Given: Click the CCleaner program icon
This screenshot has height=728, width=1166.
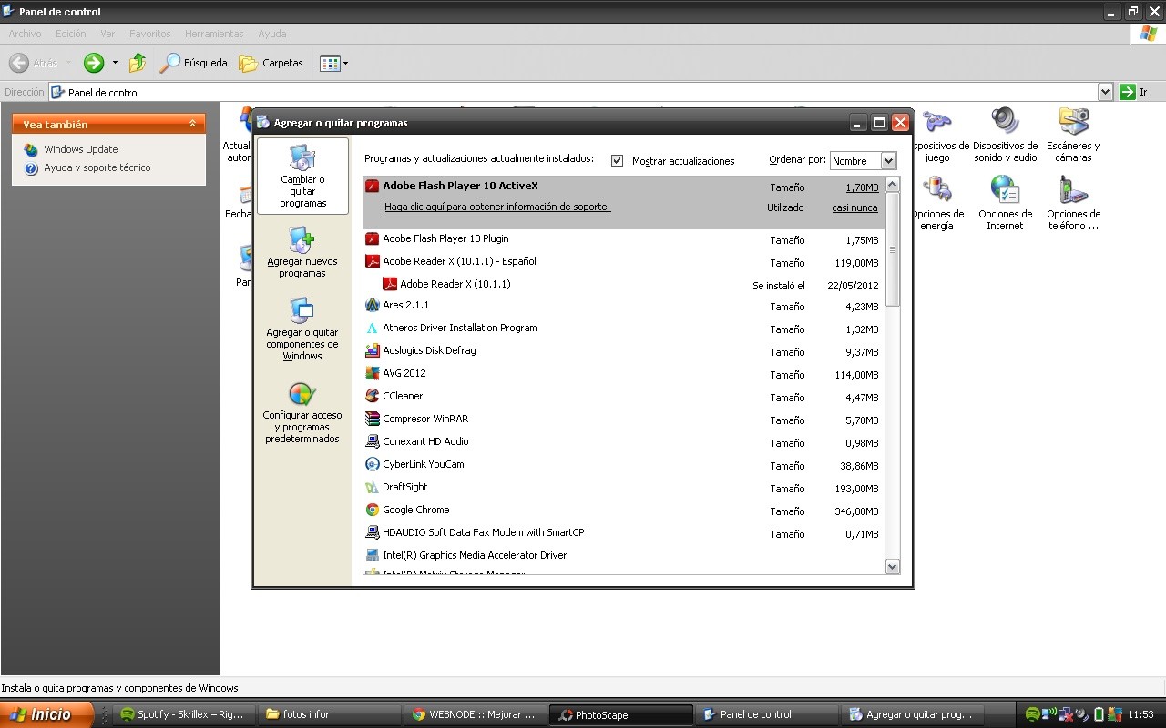Looking at the screenshot, I should tap(372, 396).
